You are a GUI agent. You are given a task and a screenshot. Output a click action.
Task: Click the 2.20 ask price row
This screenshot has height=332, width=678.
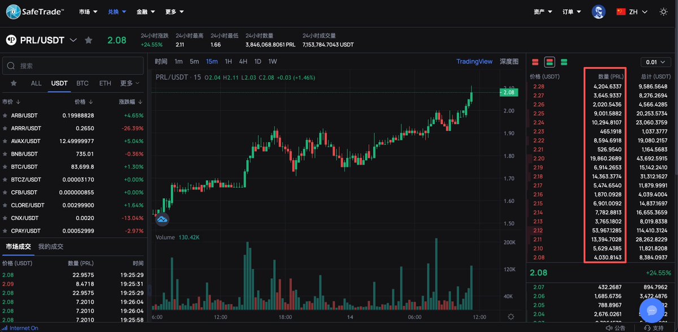pyautogui.click(x=601, y=159)
